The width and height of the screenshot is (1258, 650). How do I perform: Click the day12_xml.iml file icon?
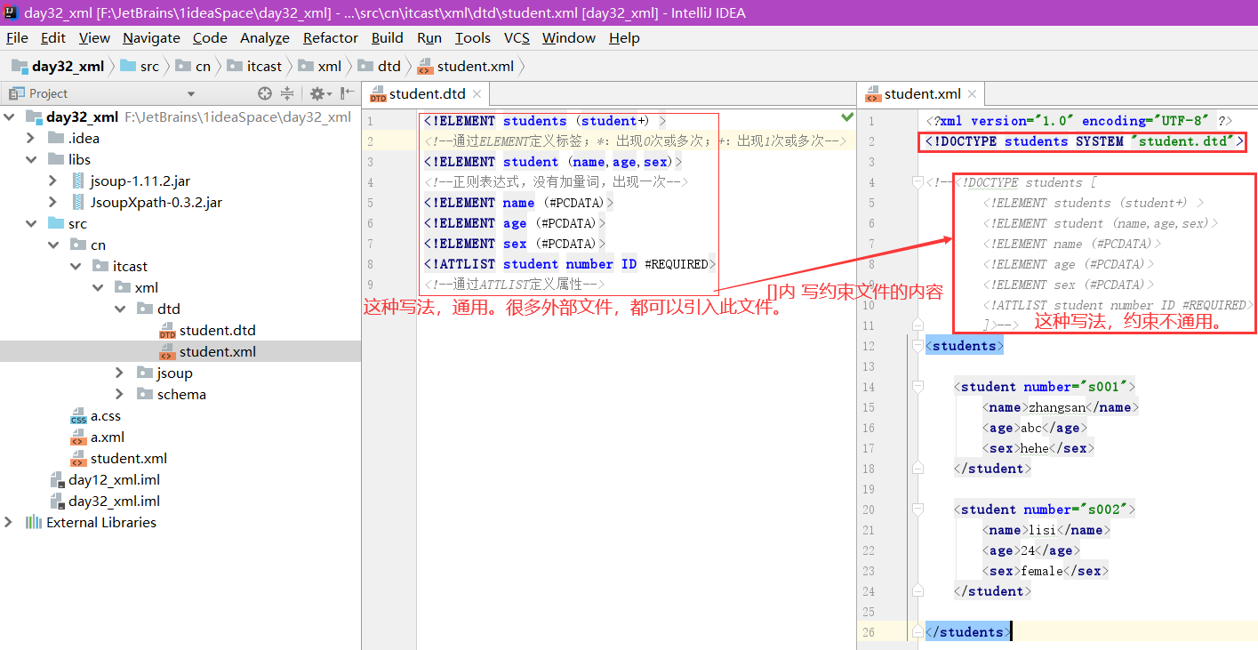point(57,480)
